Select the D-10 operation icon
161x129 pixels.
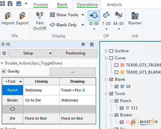click(x=94, y=16)
